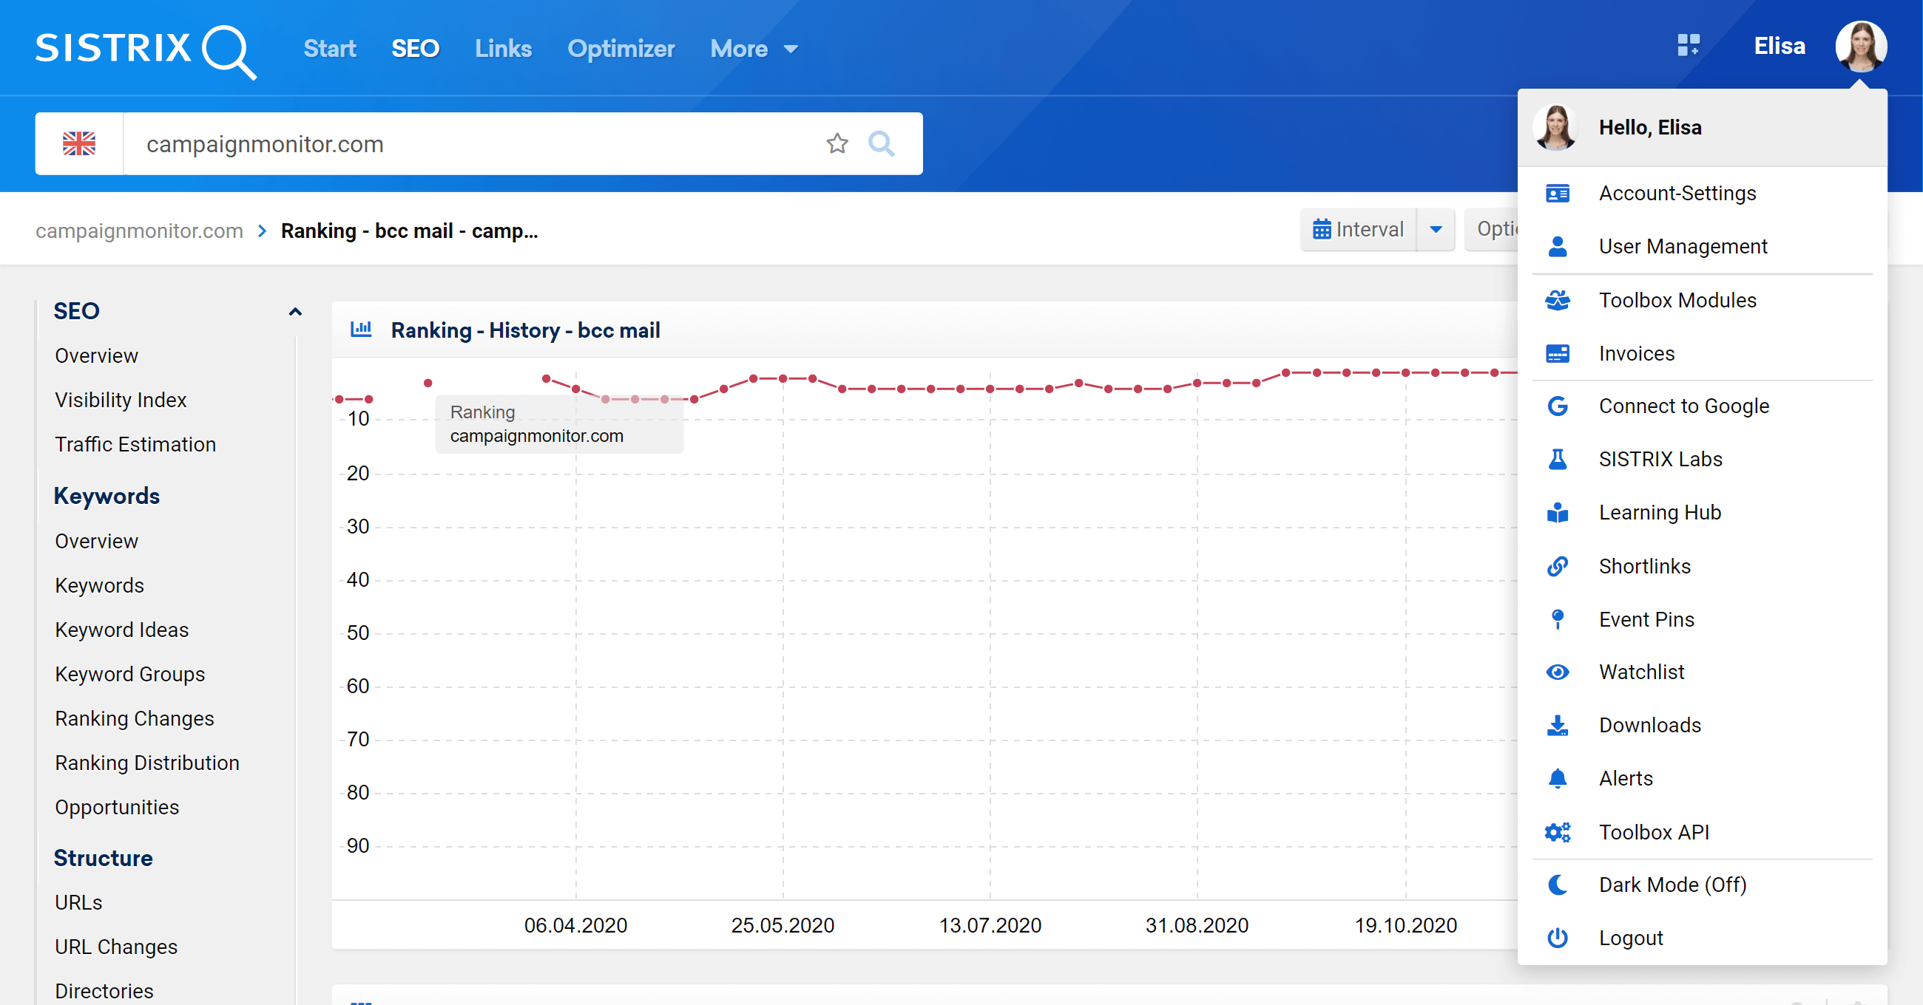Click the partially hidden Options button
Viewport: 1923px width, 1005px height.
point(1492,230)
